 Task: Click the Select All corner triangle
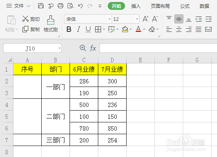pyautogui.click(x=10, y=60)
